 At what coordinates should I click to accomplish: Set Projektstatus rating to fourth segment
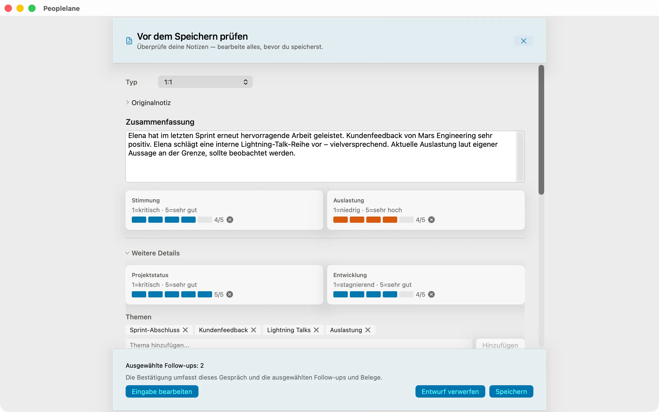coord(188,294)
